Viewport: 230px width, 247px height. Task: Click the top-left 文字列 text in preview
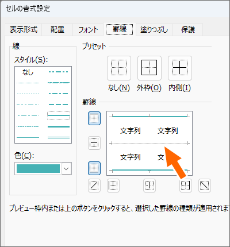coord(131,131)
